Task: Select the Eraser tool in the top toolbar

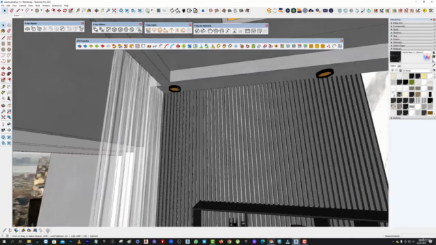Action: [x=12, y=11]
